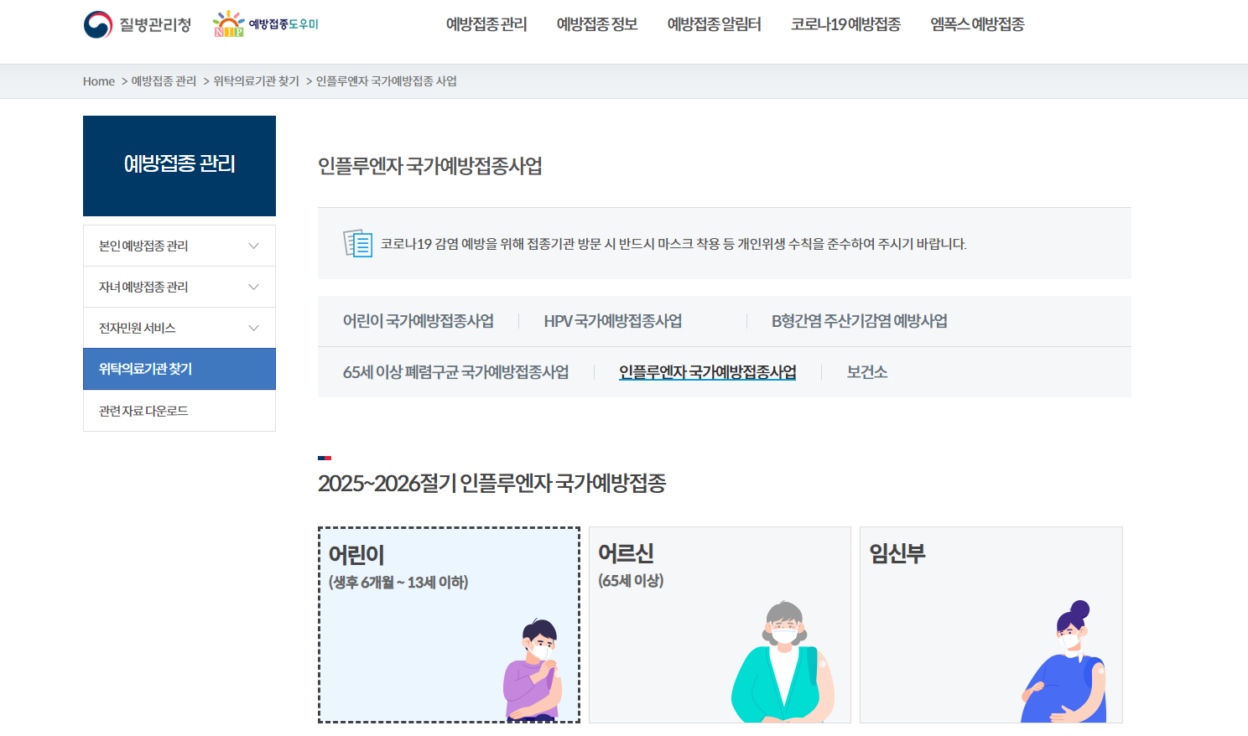
Task: Switch to 어린이 국가예방접종사업 tab
Action: click(419, 321)
